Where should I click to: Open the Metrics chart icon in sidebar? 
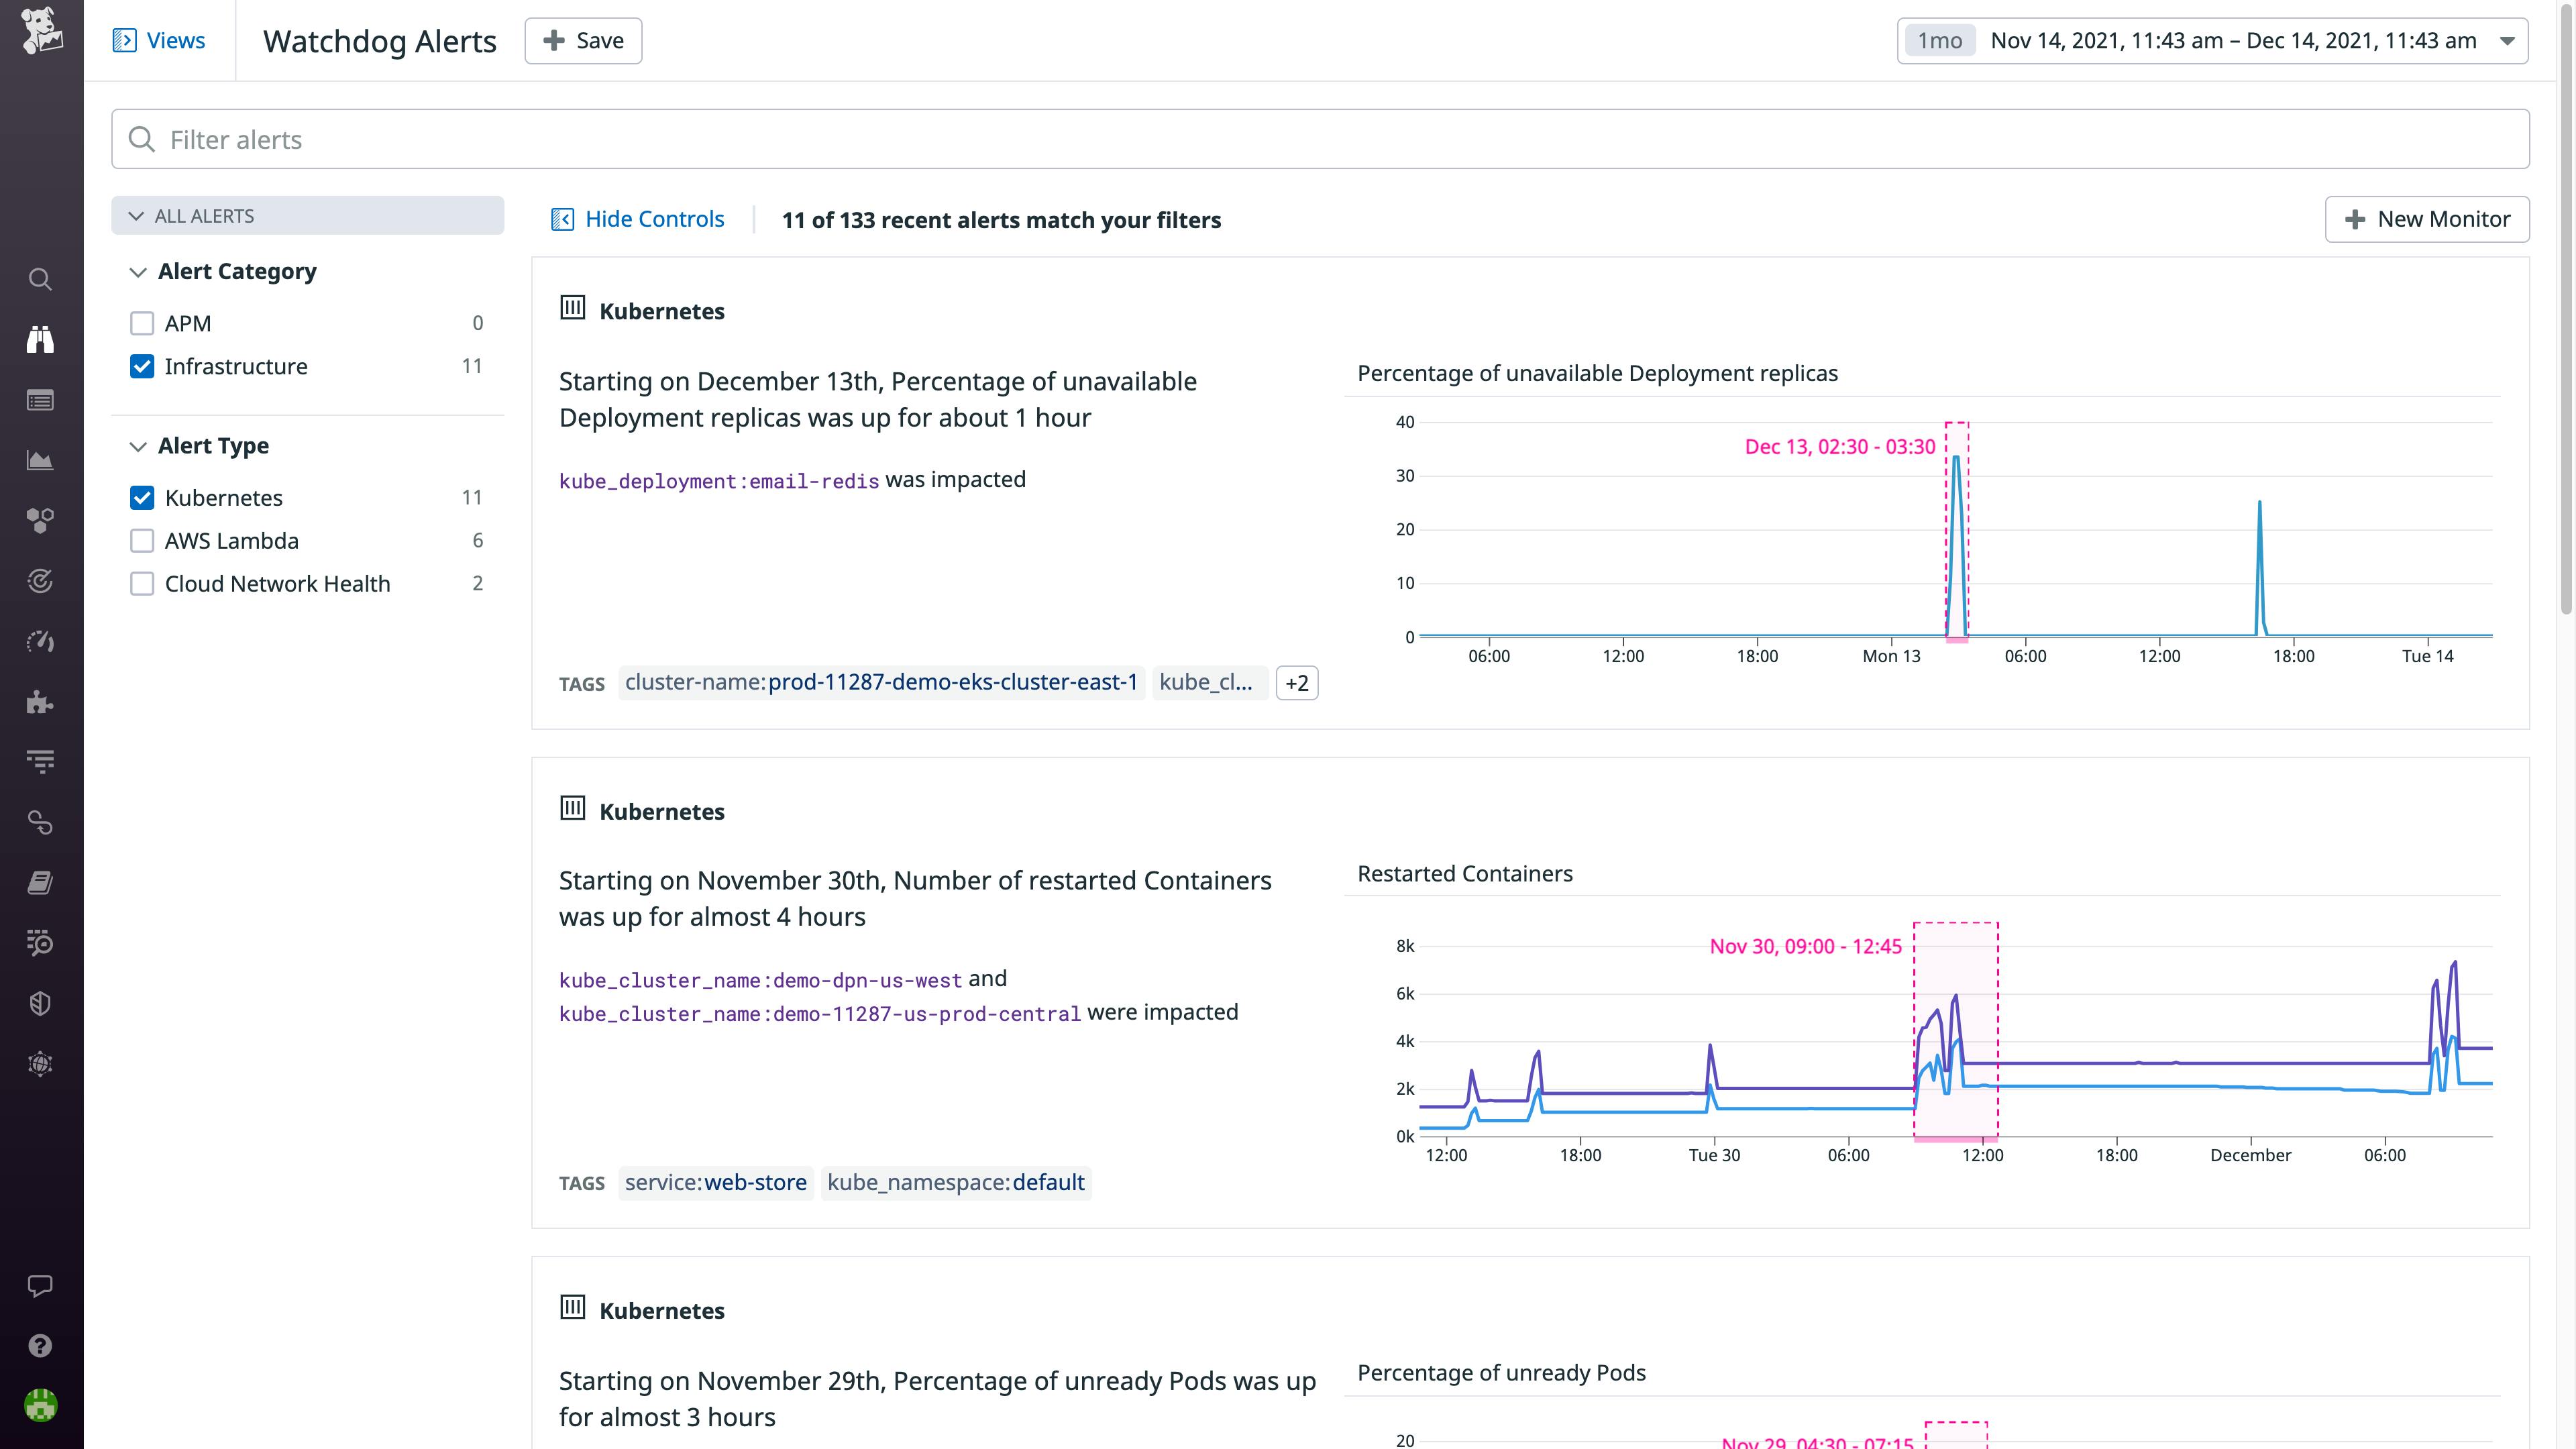(x=40, y=460)
